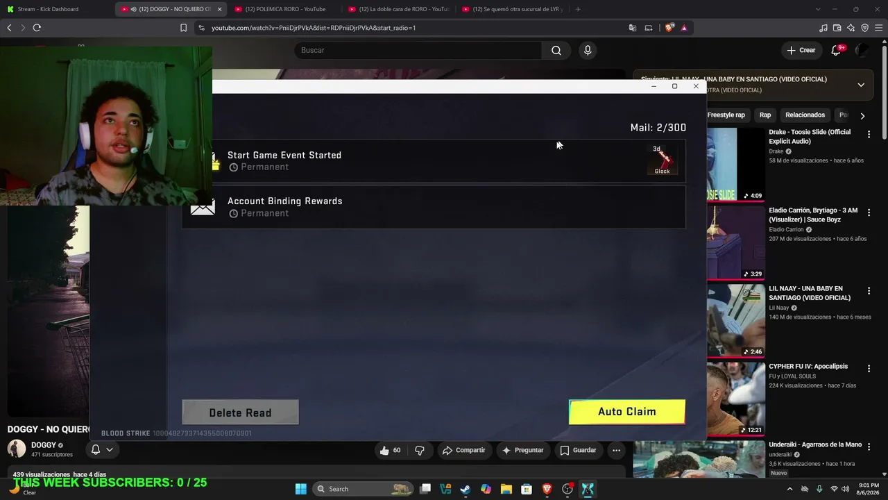Open options menu for Eladio Carrión video
This screenshot has width=888, height=500.
pos(869,213)
